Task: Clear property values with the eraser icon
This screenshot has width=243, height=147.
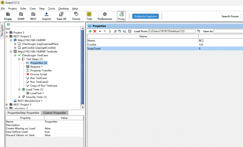Action: (115, 31)
